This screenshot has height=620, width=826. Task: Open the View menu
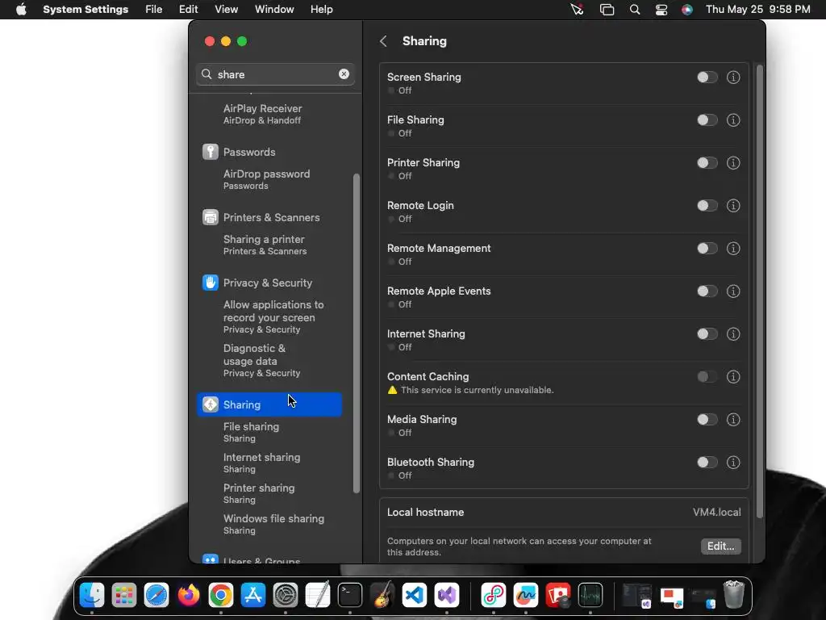coord(226,10)
